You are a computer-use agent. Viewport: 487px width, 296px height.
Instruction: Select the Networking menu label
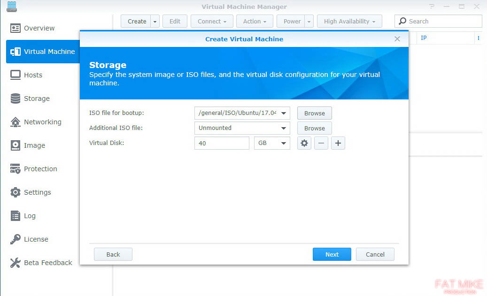click(x=43, y=122)
